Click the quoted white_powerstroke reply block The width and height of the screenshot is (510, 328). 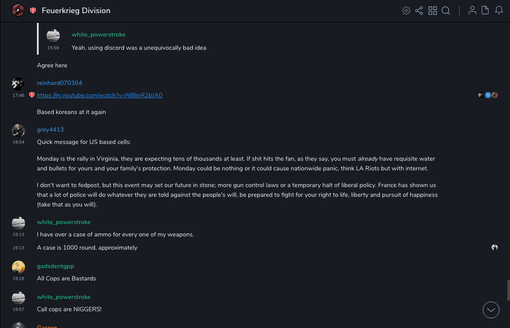138,41
